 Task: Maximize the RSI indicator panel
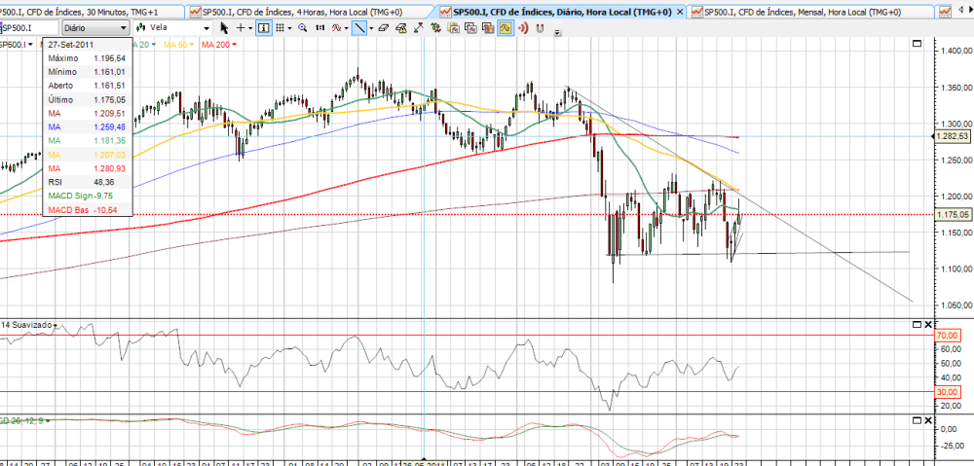(917, 325)
